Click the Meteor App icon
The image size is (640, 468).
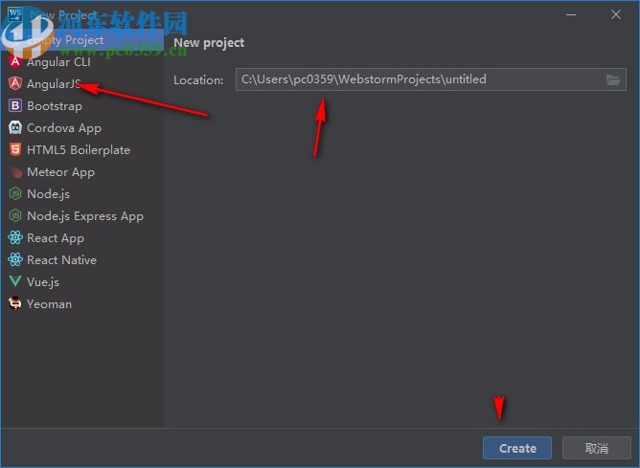[15, 171]
